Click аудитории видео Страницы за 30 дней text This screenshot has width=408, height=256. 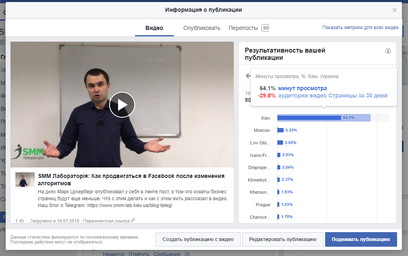[x=333, y=95]
